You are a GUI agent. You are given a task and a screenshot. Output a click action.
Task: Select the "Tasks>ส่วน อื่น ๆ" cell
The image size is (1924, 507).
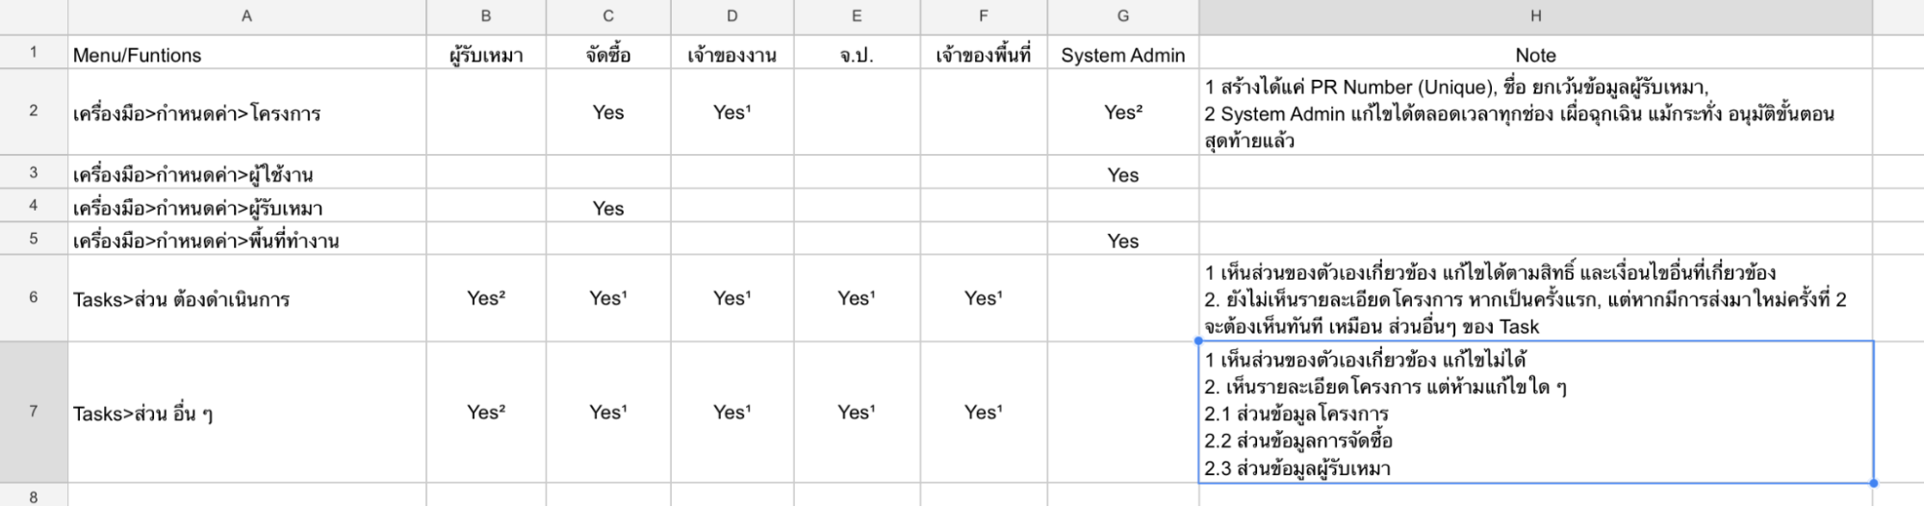click(246, 413)
